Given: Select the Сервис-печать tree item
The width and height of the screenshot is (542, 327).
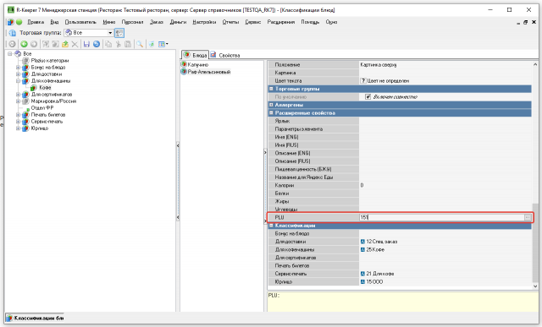Looking at the screenshot, I should tap(47, 122).
